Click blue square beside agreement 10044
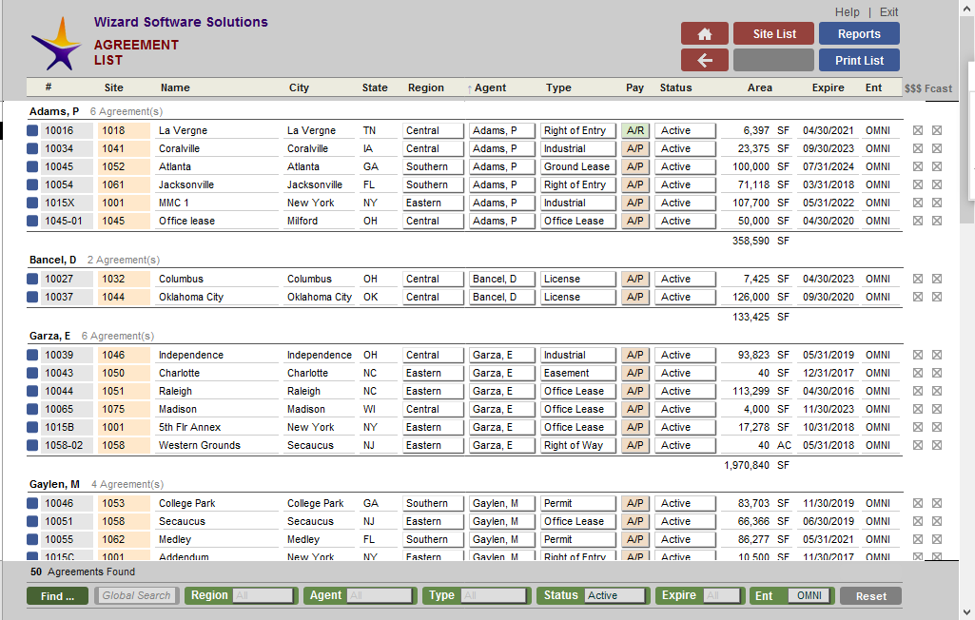Viewport: 975px width, 620px height. point(32,391)
